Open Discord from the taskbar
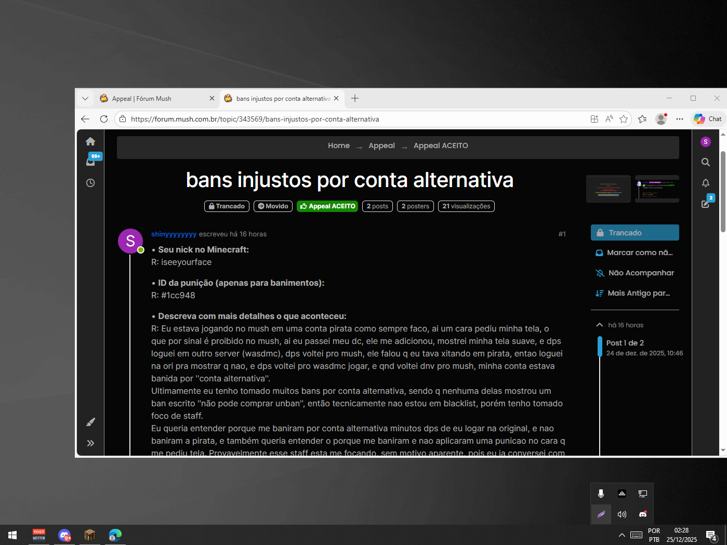 [x=64, y=535]
